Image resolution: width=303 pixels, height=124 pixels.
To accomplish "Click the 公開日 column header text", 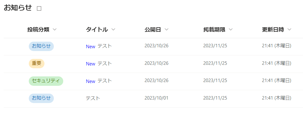I will tap(153, 30).
